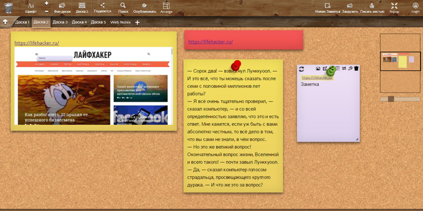
Task: Open the Шрифт font settings
Action: coord(31,7)
